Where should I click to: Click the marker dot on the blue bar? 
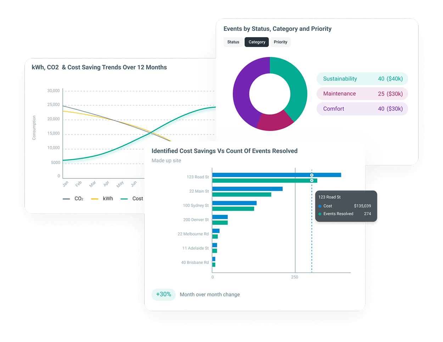coord(312,175)
